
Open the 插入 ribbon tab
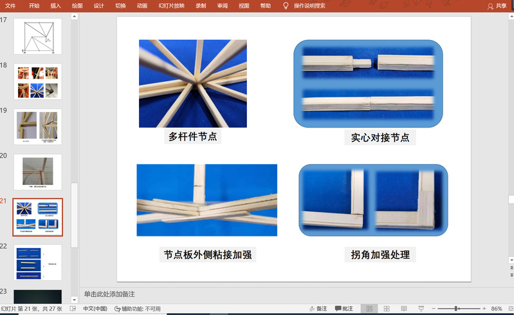coord(55,6)
